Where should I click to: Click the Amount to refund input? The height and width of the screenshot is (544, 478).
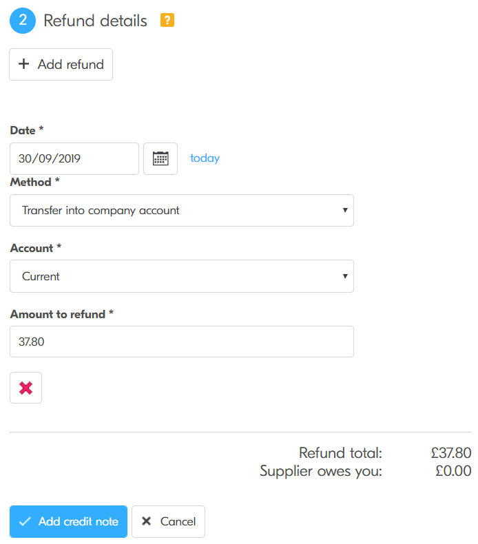click(182, 342)
